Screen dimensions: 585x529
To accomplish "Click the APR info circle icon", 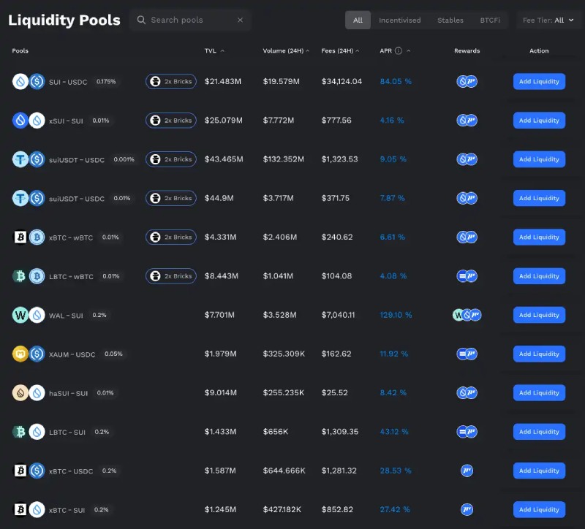I will pos(399,51).
